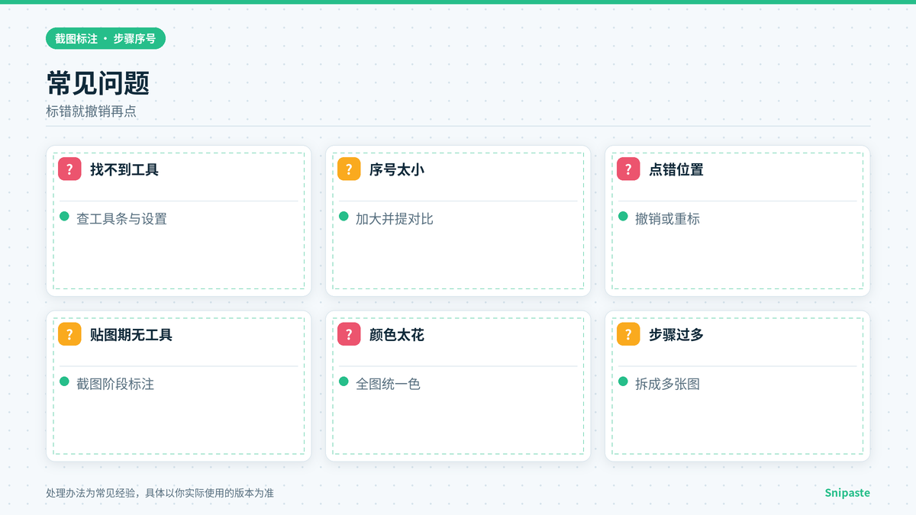Click the footer note 处理办法为常见经验

click(x=91, y=493)
